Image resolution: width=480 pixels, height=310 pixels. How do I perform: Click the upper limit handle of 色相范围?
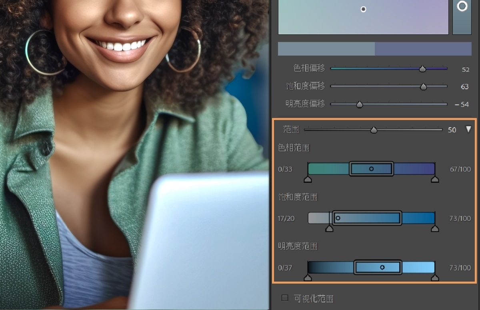click(435, 179)
